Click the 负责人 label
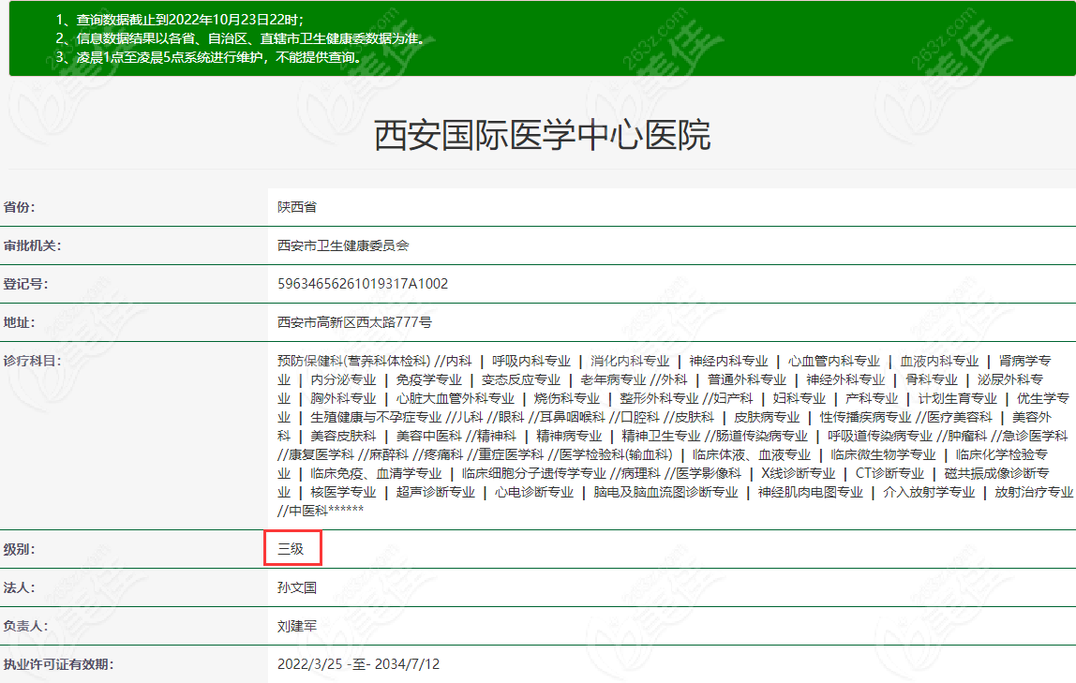The height and width of the screenshot is (683, 1076). (x=25, y=626)
